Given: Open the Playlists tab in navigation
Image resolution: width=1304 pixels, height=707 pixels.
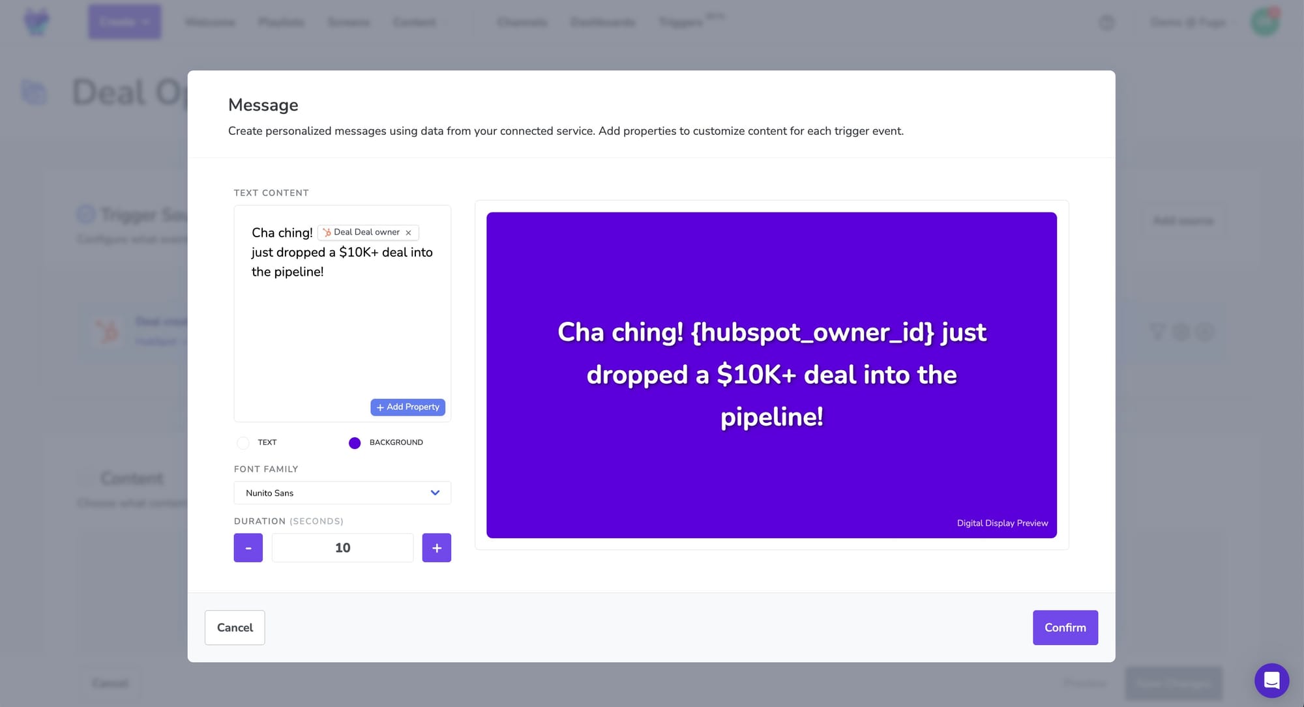Looking at the screenshot, I should (x=281, y=22).
